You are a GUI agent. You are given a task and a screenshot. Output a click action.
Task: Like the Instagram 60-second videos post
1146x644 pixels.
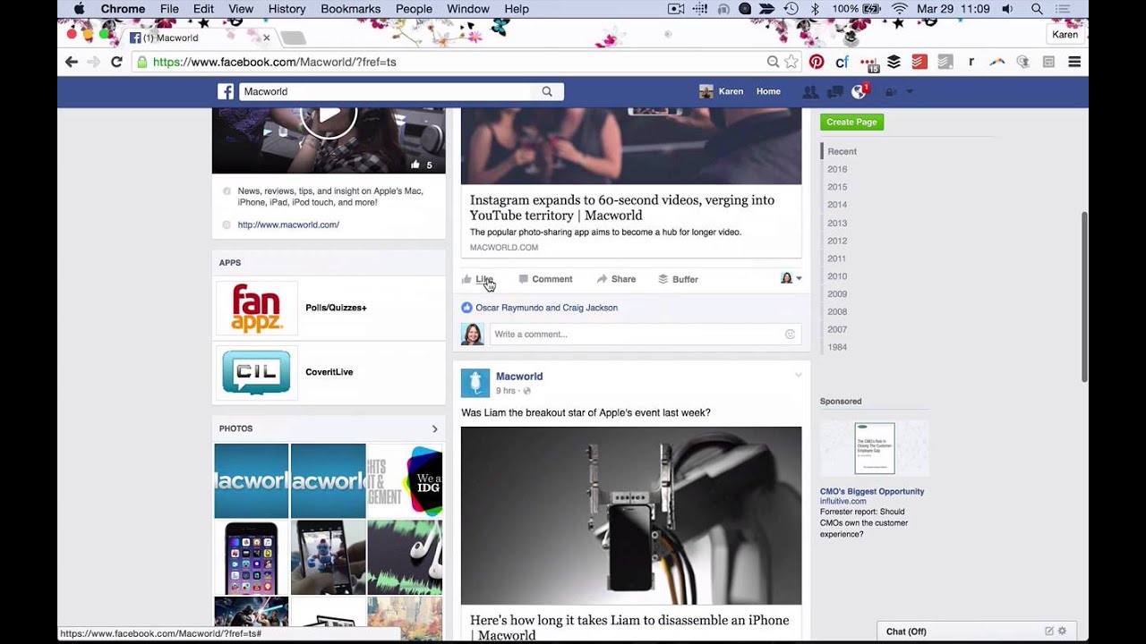click(x=478, y=279)
